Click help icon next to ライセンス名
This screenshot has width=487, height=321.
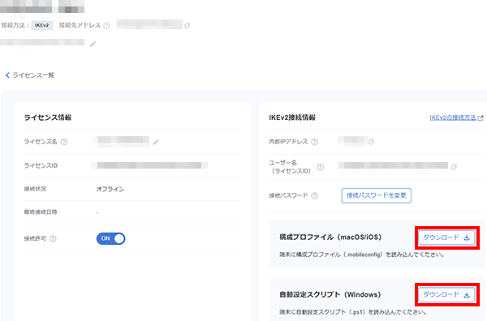coord(63,142)
